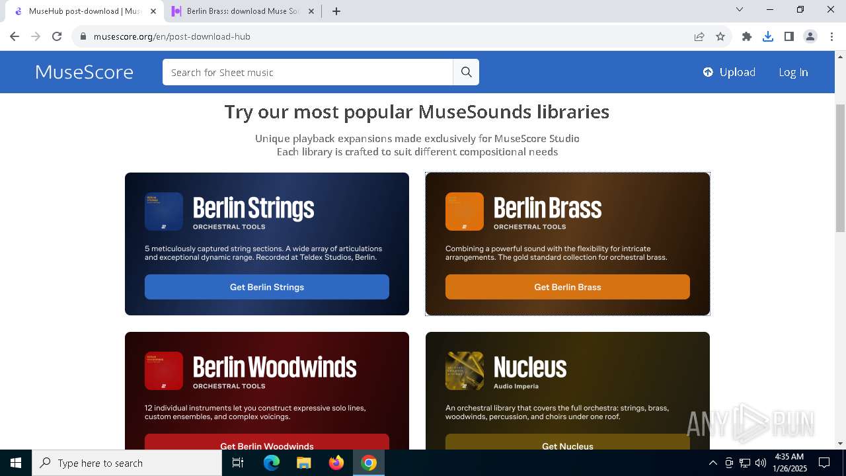Close the MuseHub post-download tab
Viewport: 846px width, 476px height.
click(153, 11)
